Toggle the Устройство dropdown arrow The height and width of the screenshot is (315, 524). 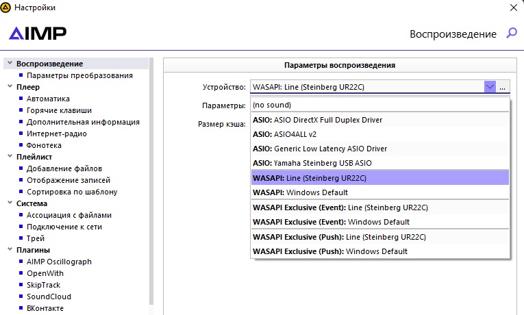(x=490, y=87)
